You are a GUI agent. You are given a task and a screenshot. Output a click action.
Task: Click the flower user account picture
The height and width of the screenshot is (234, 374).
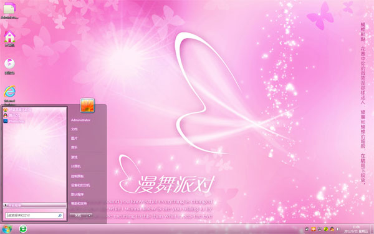[87, 105]
